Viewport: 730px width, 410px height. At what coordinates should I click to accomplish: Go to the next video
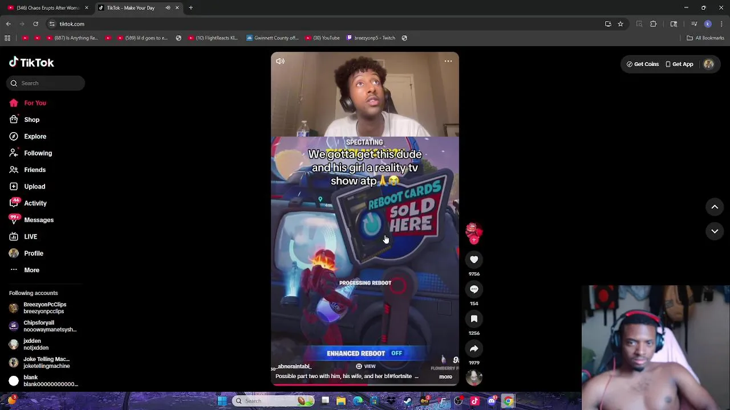(715, 231)
